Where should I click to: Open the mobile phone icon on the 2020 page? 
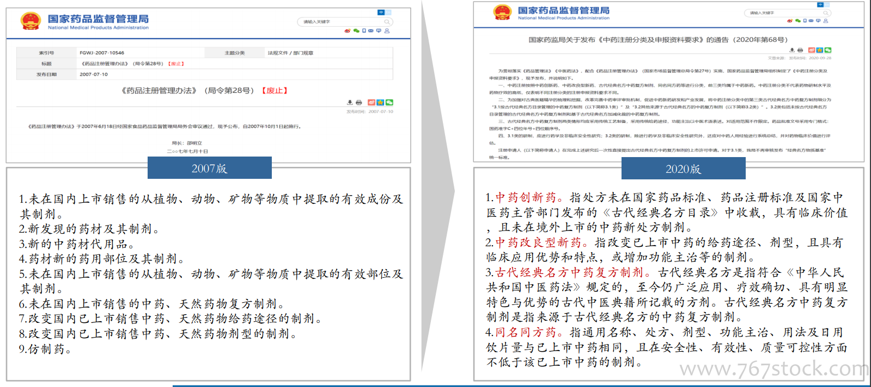click(x=806, y=21)
